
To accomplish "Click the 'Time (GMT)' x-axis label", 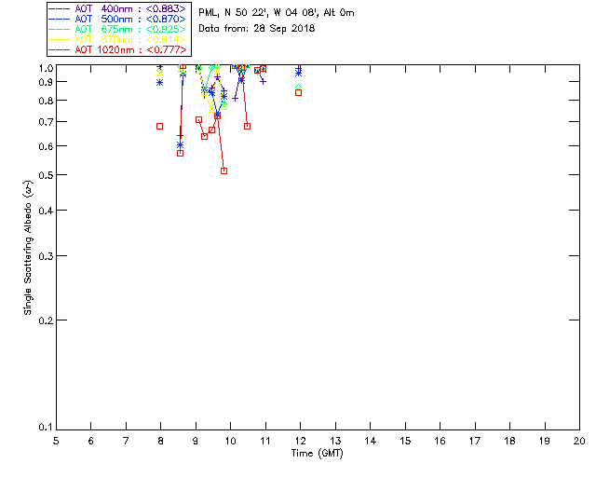I will click(x=317, y=454).
